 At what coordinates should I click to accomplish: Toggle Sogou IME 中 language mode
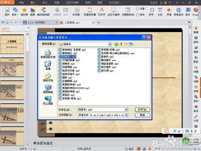175,131
